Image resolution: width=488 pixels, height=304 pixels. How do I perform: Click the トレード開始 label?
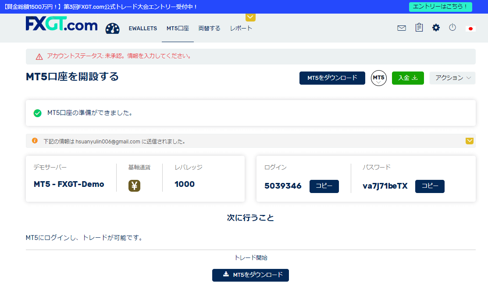coord(251,258)
